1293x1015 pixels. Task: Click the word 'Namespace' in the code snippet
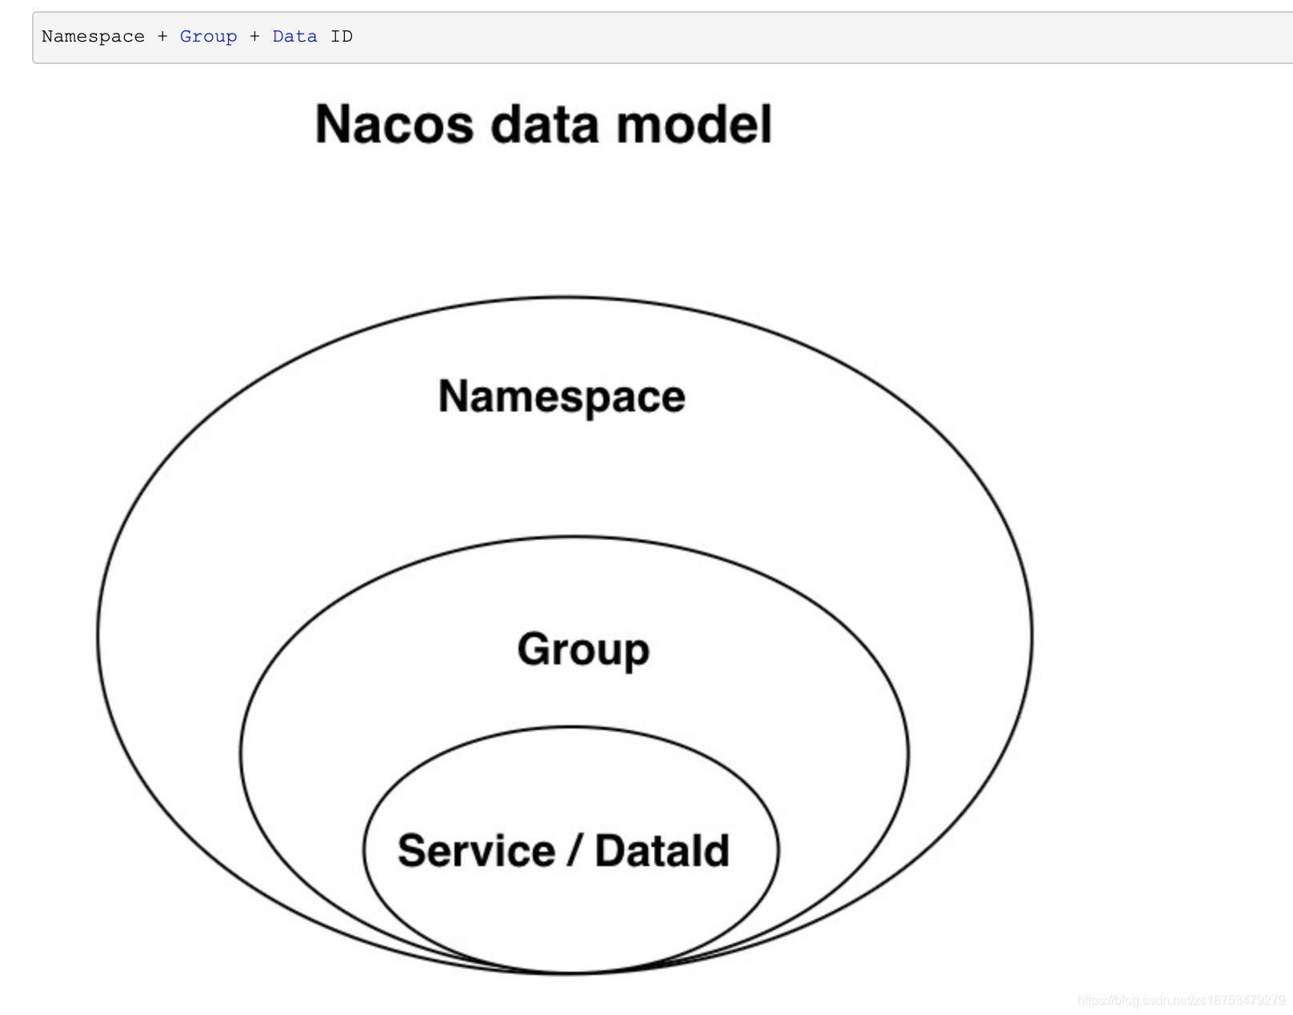[x=93, y=37]
